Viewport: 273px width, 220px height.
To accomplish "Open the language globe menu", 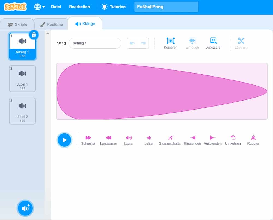I will 40,7.
